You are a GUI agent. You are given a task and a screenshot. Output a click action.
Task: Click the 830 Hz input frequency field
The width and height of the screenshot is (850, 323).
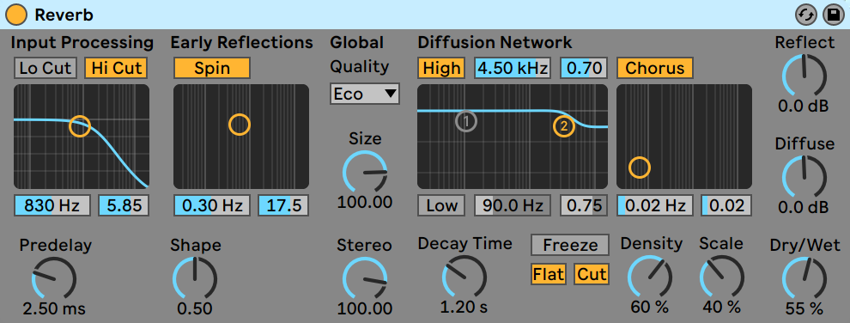(52, 205)
